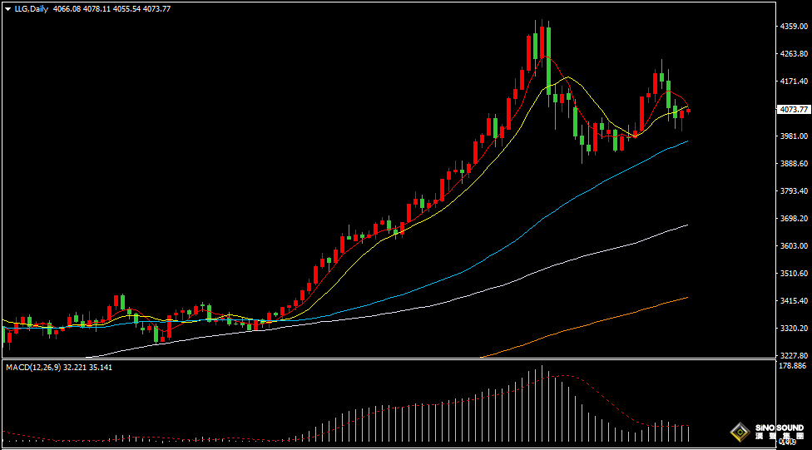
Task: Click the 4171.40 price axis label
Action: pos(793,82)
